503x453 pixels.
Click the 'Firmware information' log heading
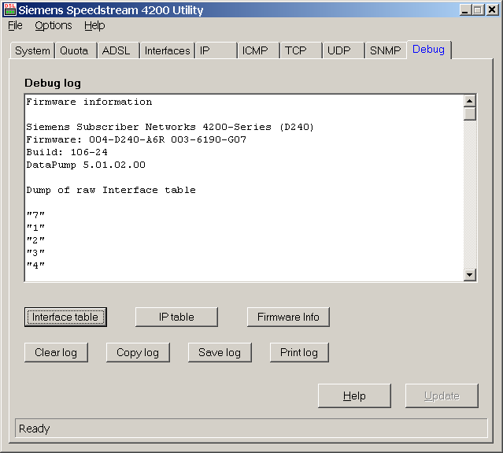(89, 102)
